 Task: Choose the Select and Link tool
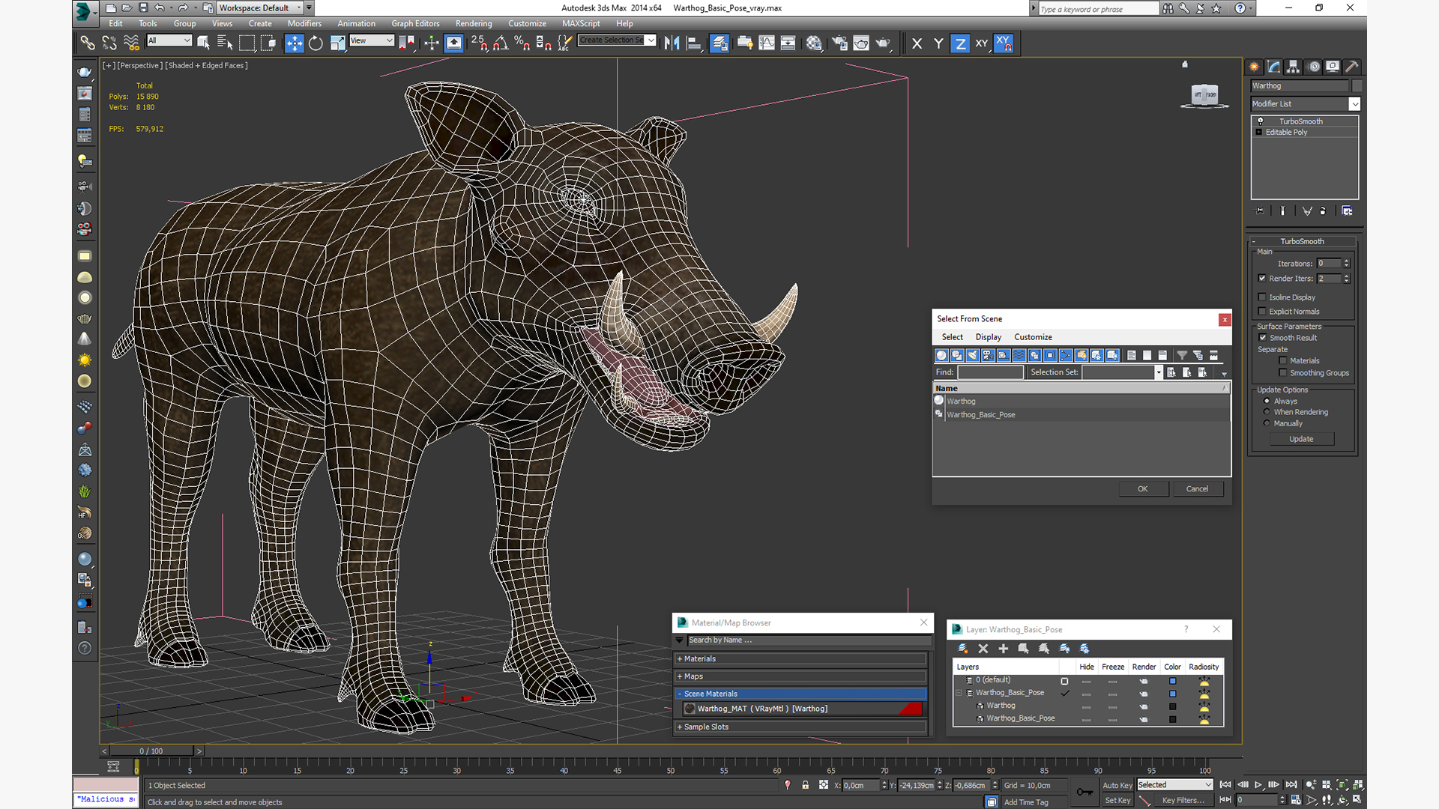click(x=88, y=43)
